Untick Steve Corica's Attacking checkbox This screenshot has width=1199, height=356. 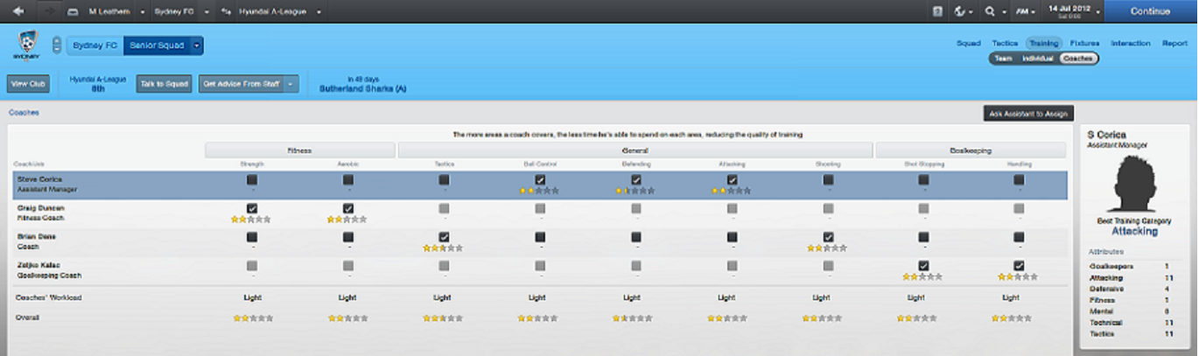coord(733,180)
